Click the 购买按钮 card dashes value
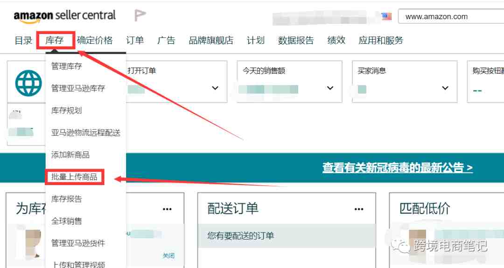This screenshot has width=504, height=268. (x=477, y=91)
